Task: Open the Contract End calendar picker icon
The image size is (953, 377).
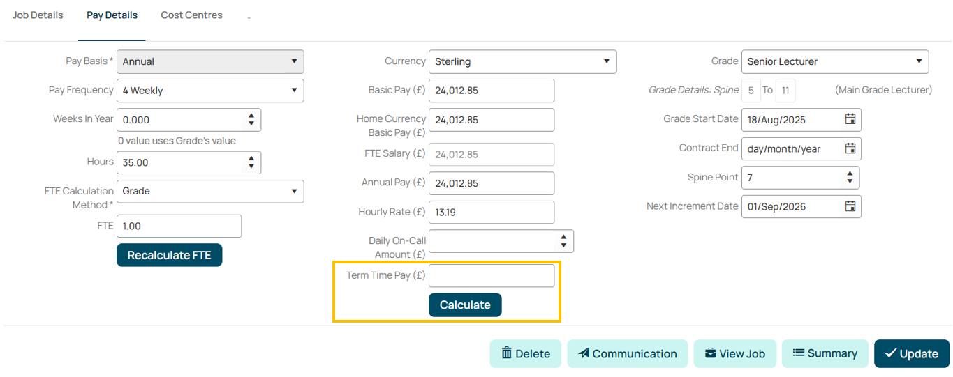Action: [x=850, y=148]
